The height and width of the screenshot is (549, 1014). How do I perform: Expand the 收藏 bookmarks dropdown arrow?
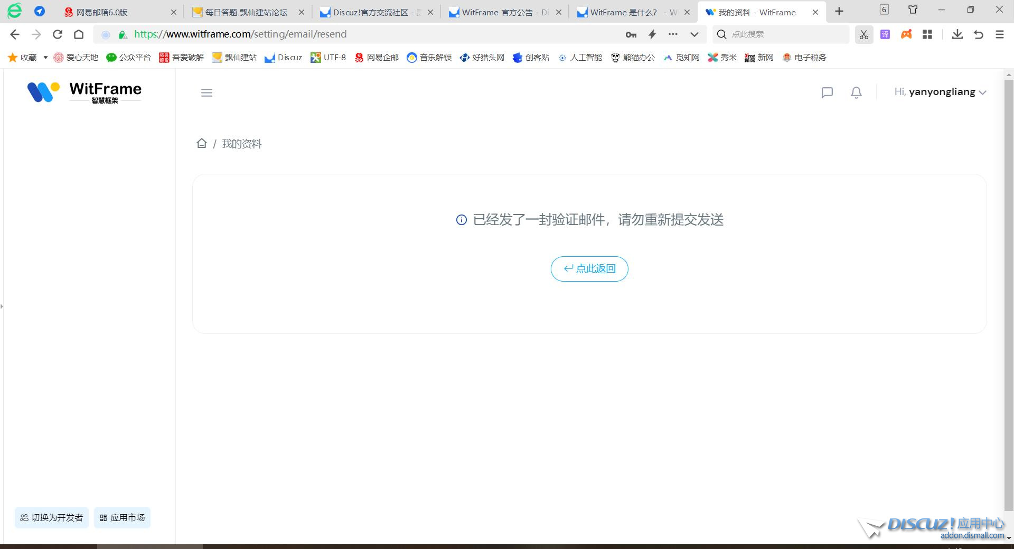[45, 58]
